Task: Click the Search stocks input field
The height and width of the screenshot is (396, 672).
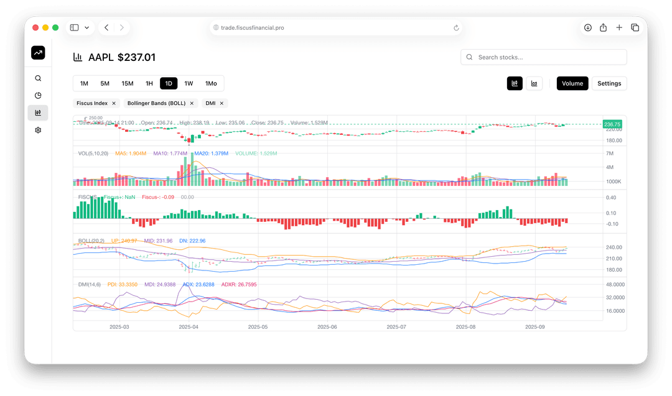Action: click(543, 57)
